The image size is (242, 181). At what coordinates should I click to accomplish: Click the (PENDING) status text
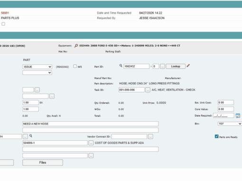pos(62,67)
